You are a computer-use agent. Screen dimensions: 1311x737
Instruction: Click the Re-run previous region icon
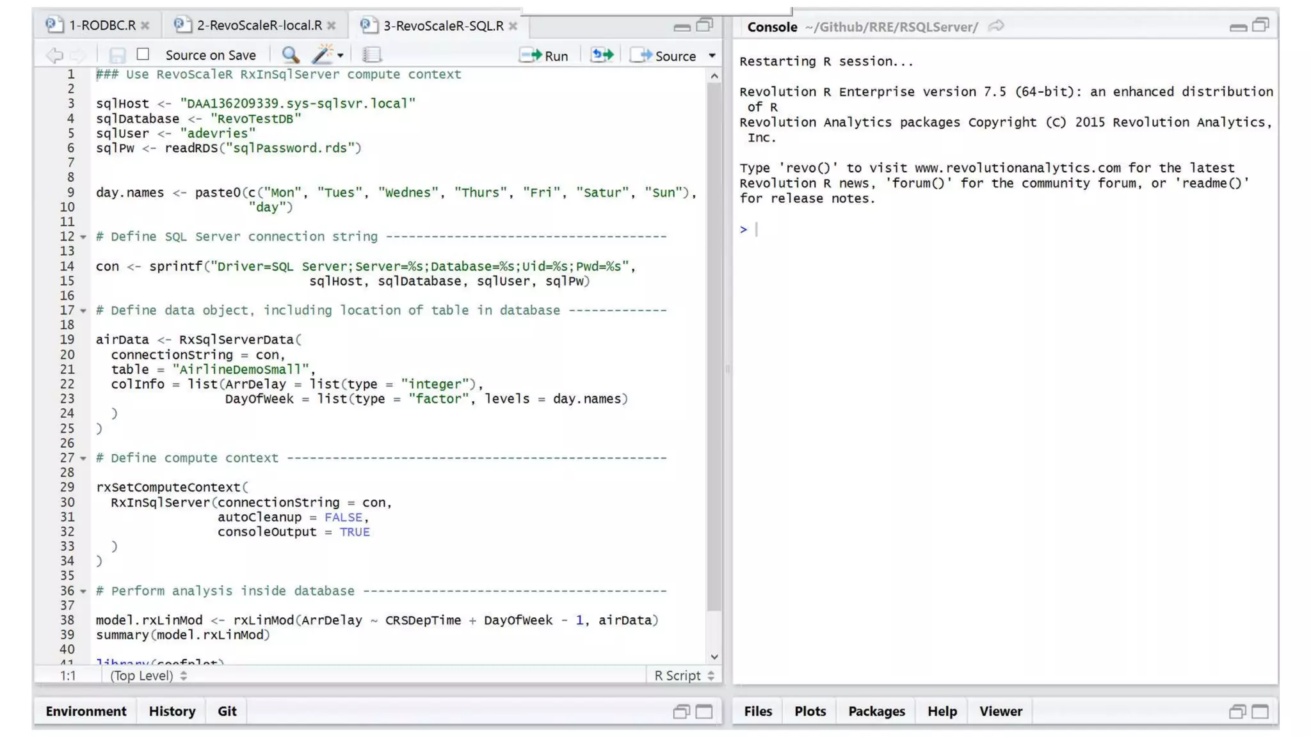coord(601,55)
